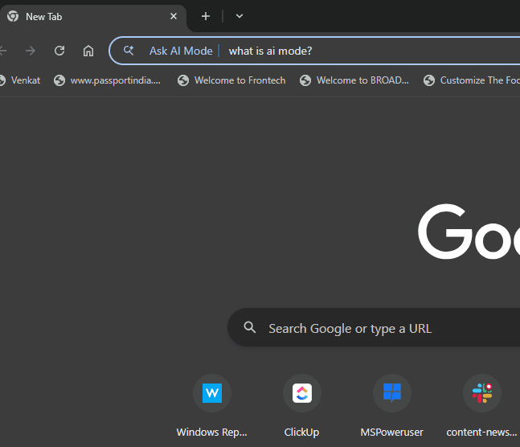
Task: Reload the page
Action: coord(59,51)
